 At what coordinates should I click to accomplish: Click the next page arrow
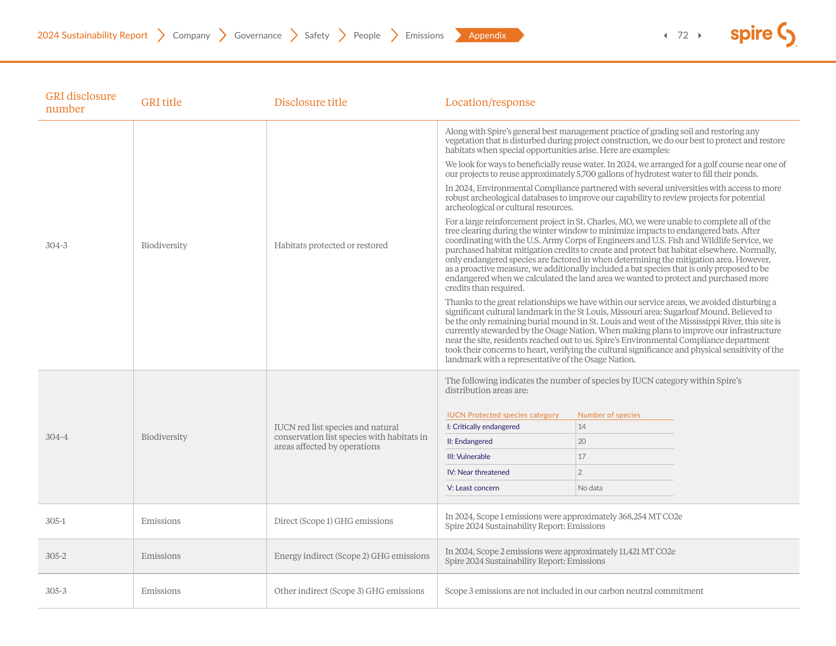click(700, 35)
